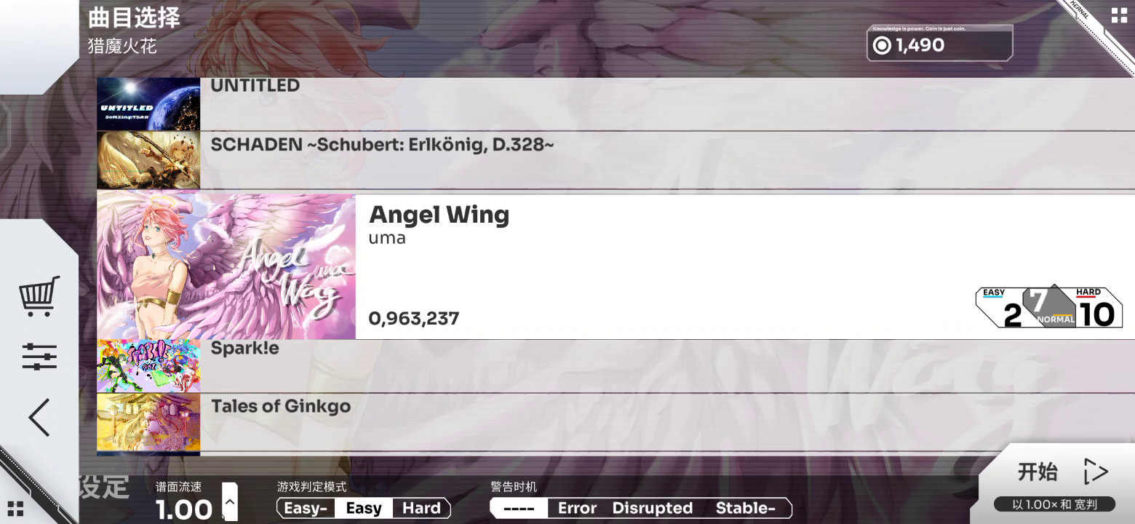Viewport: 1135px width, 524px height.
Task: Select Hard judgment mode
Action: coord(421,508)
